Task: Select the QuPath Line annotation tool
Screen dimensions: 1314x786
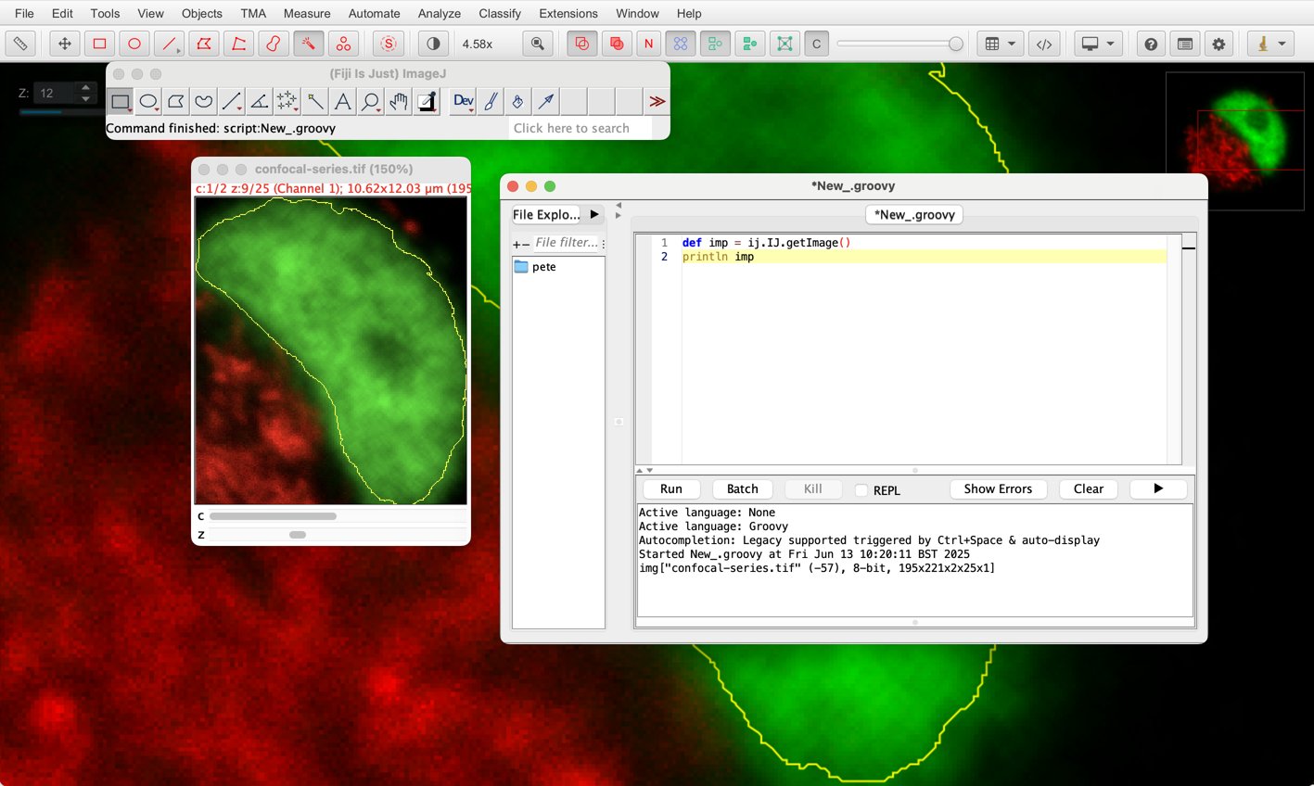Action: coord(169,44)
